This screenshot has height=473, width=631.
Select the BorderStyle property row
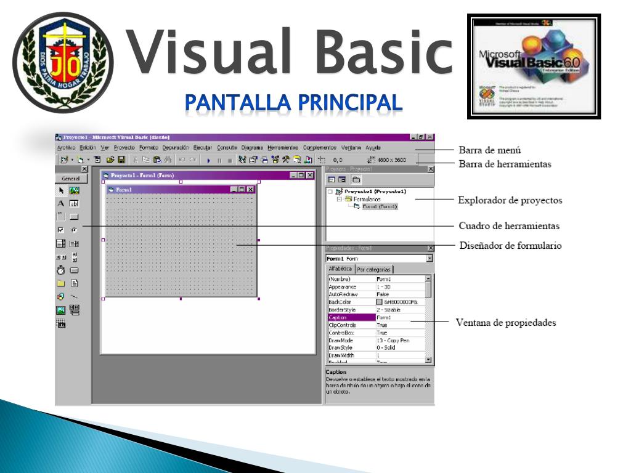click(377, 310)
